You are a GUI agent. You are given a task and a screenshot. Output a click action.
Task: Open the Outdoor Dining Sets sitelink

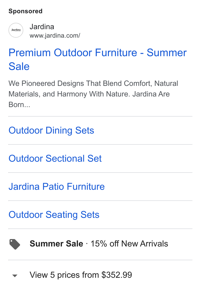51,130
